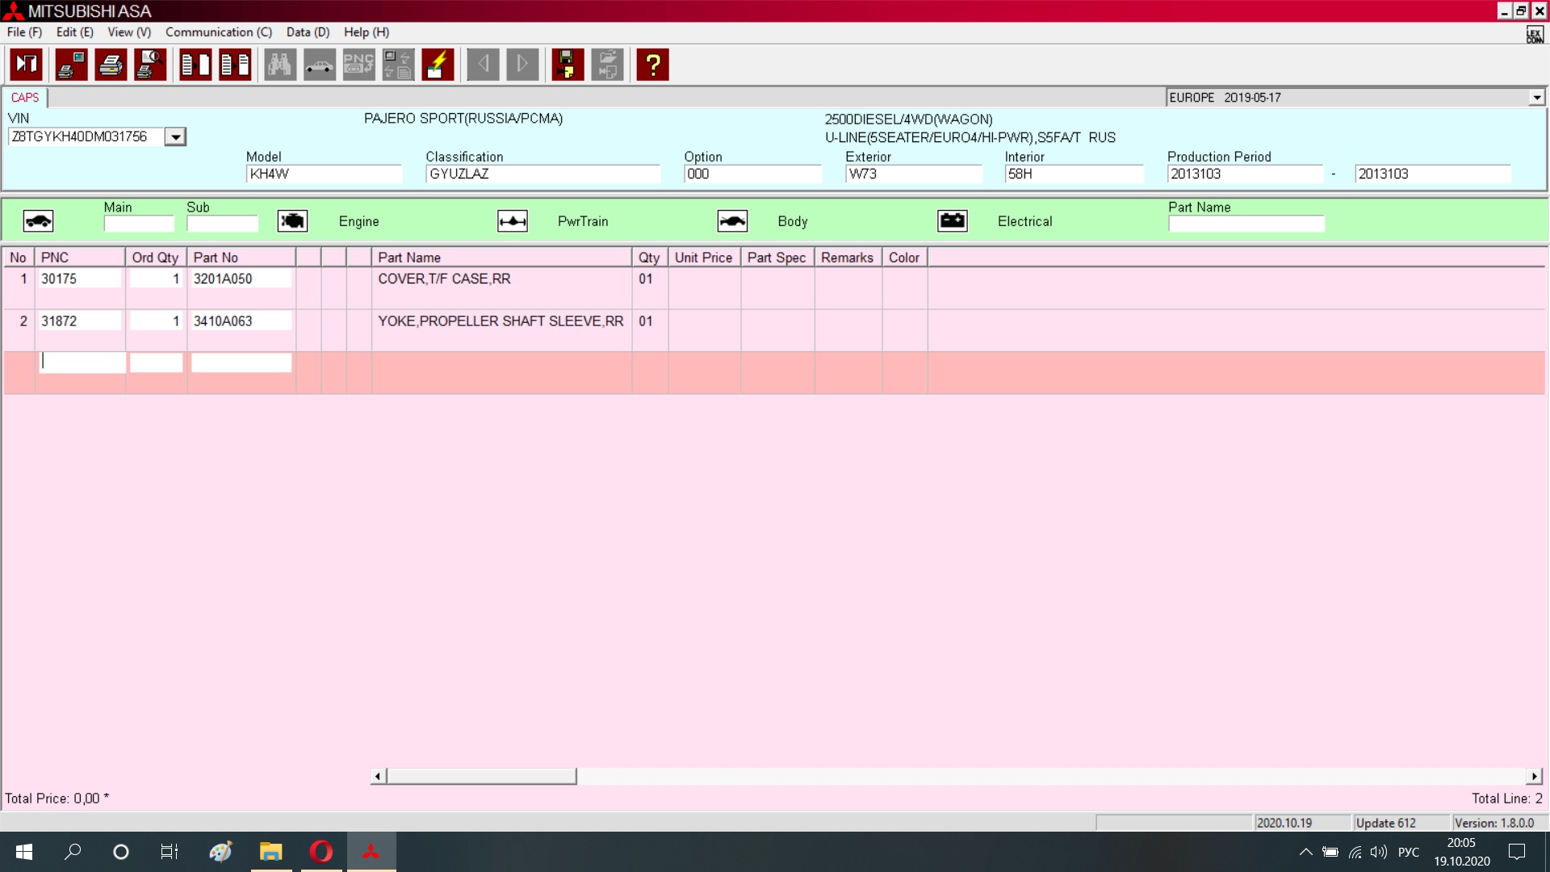
Task: Click the exit door toolbar icon
Action: pos(27,65)
